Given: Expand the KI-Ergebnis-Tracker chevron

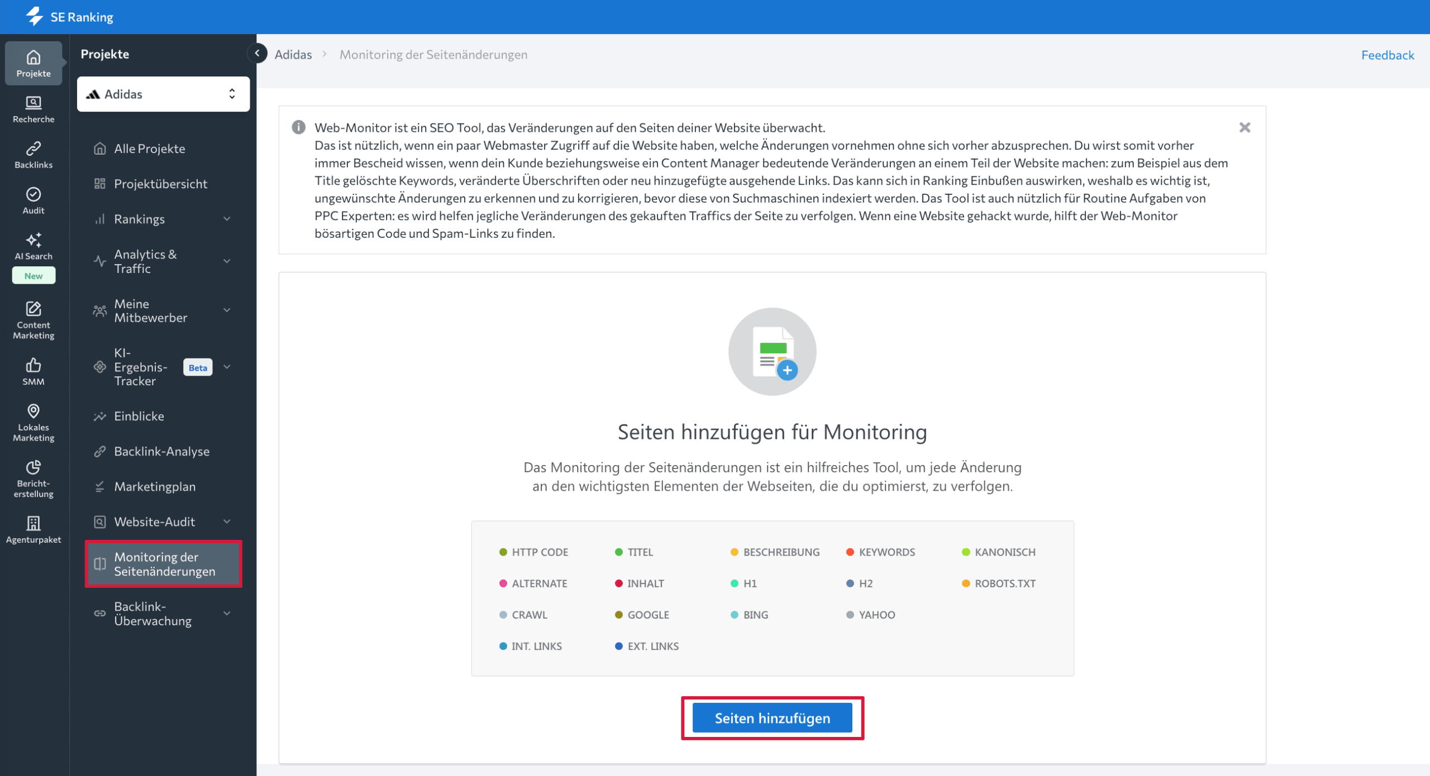Looking at the screenshot, I should coord(227,367).
